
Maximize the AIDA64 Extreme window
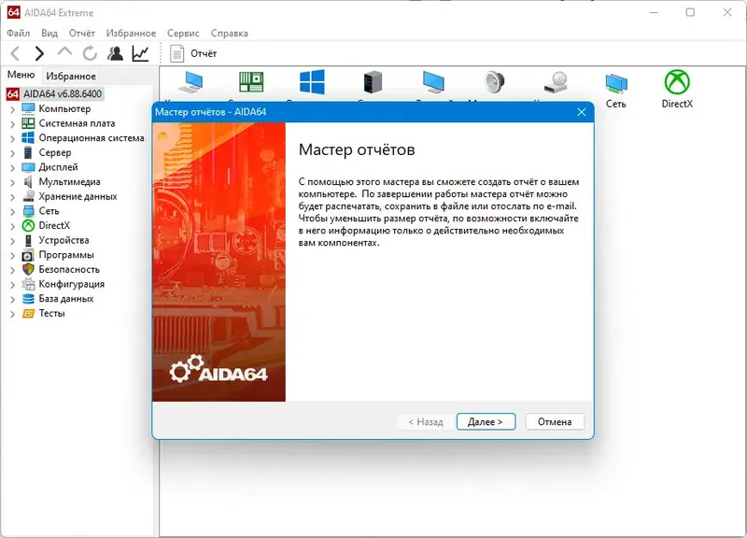click(x=690, y=12)
